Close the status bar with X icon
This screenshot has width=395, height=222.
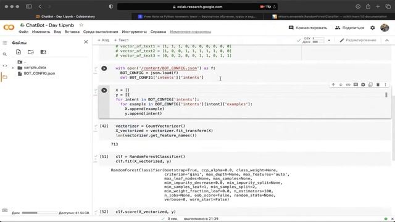(393, 219)
